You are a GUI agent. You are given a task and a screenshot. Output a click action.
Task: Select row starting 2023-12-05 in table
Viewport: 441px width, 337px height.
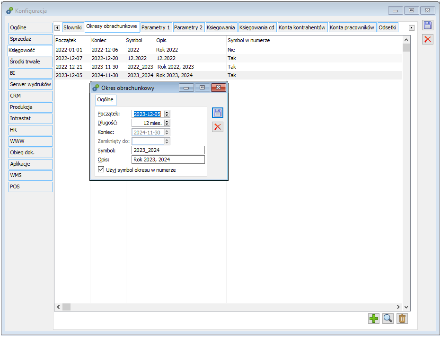(x=228, y=75)
